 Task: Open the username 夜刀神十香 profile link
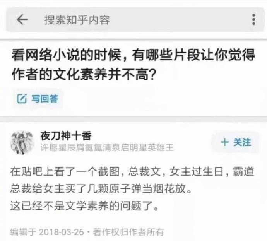pos(66,136)
